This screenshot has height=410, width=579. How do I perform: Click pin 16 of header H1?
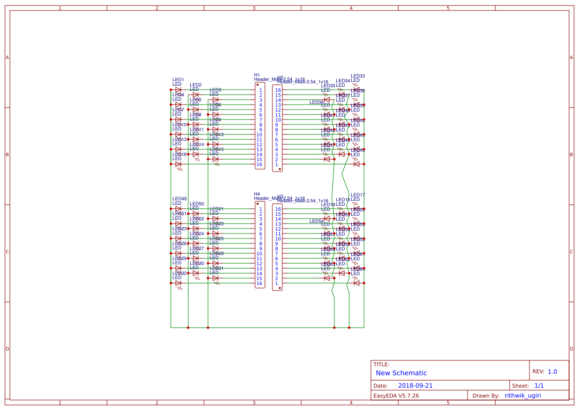pyautogui.click(x=259, y=165)
